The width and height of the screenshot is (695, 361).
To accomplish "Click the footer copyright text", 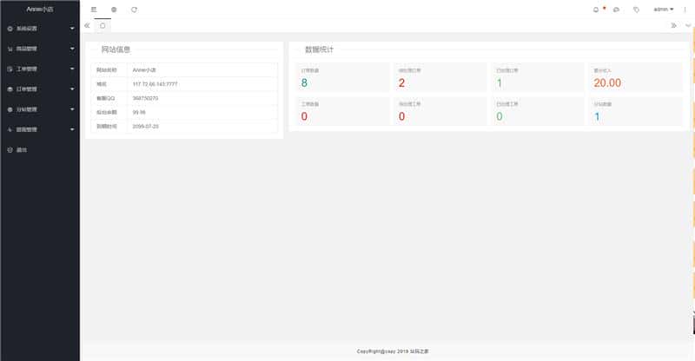I will (393, 351).
